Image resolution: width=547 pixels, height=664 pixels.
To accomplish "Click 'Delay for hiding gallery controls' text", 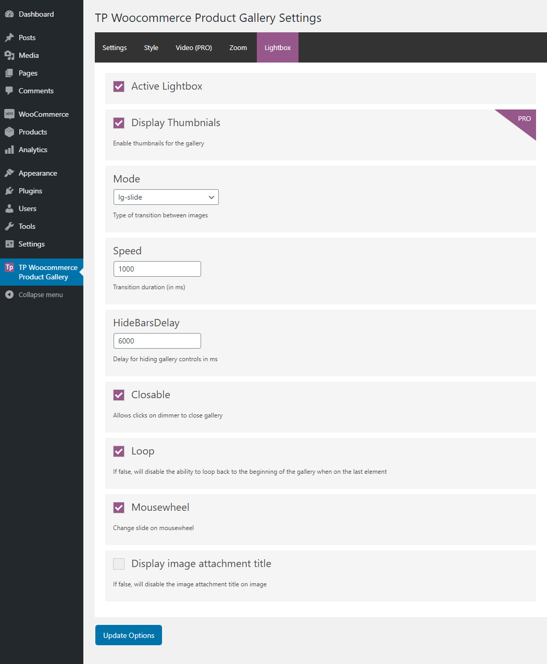I will coord(165,359).
